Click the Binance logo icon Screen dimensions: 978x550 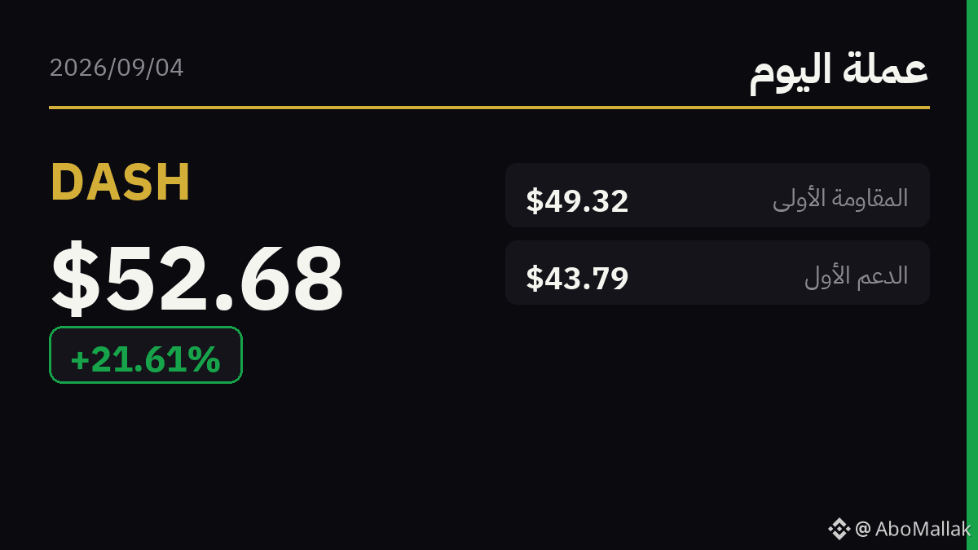coord(839,529)
